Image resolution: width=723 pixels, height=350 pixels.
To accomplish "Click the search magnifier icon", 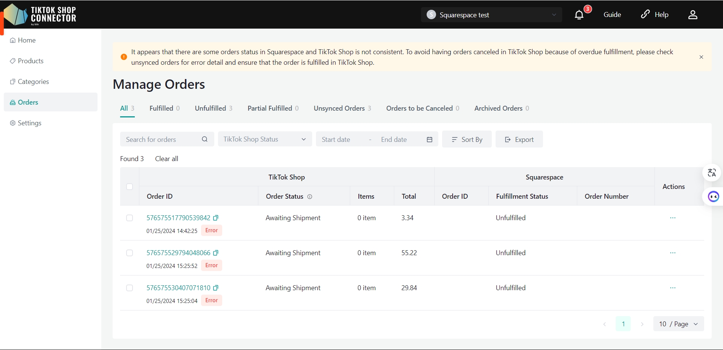I will pyautogui.click(x=204, y=139).
